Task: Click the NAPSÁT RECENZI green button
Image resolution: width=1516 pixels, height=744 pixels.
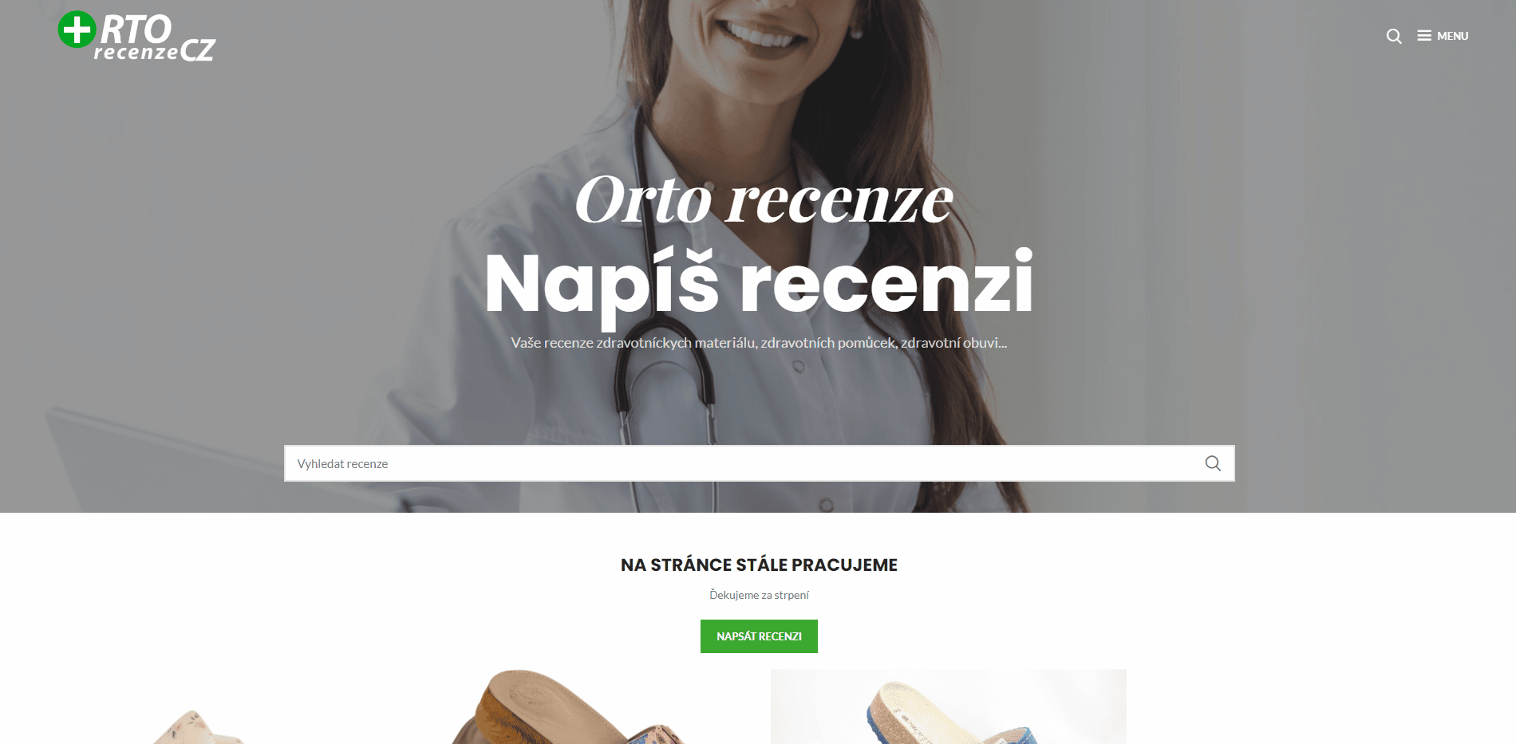Action: pyautogui.click(x=759, y=636)
